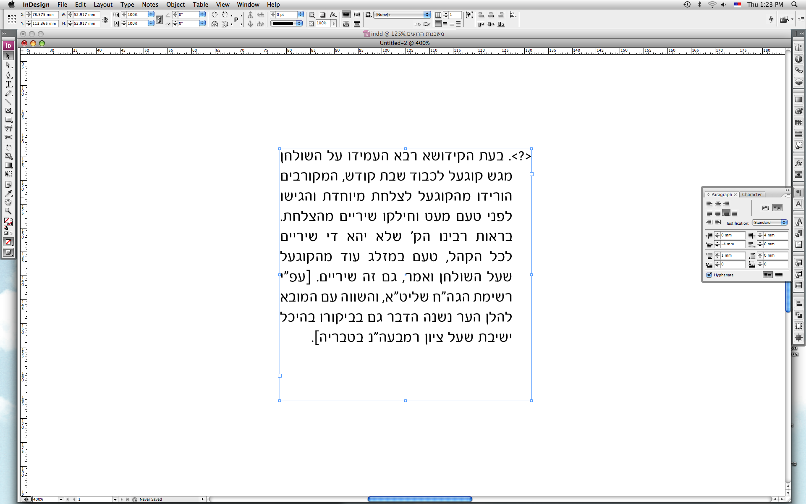Select the Type tool
This screenshot has width=806, height=504.
point(8,84)
